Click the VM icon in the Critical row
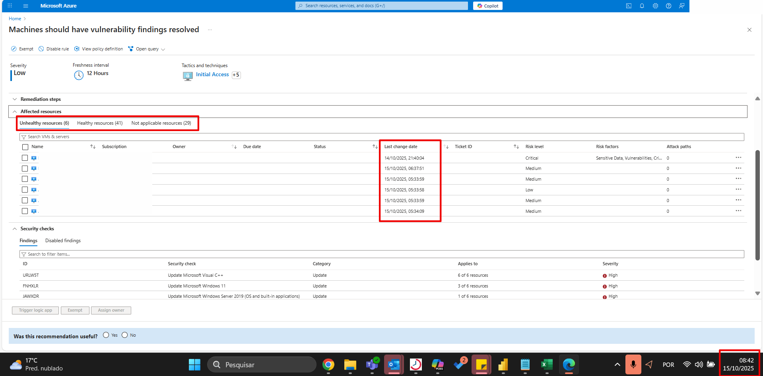The image size is (763, 376). click(x=34, y=158)
